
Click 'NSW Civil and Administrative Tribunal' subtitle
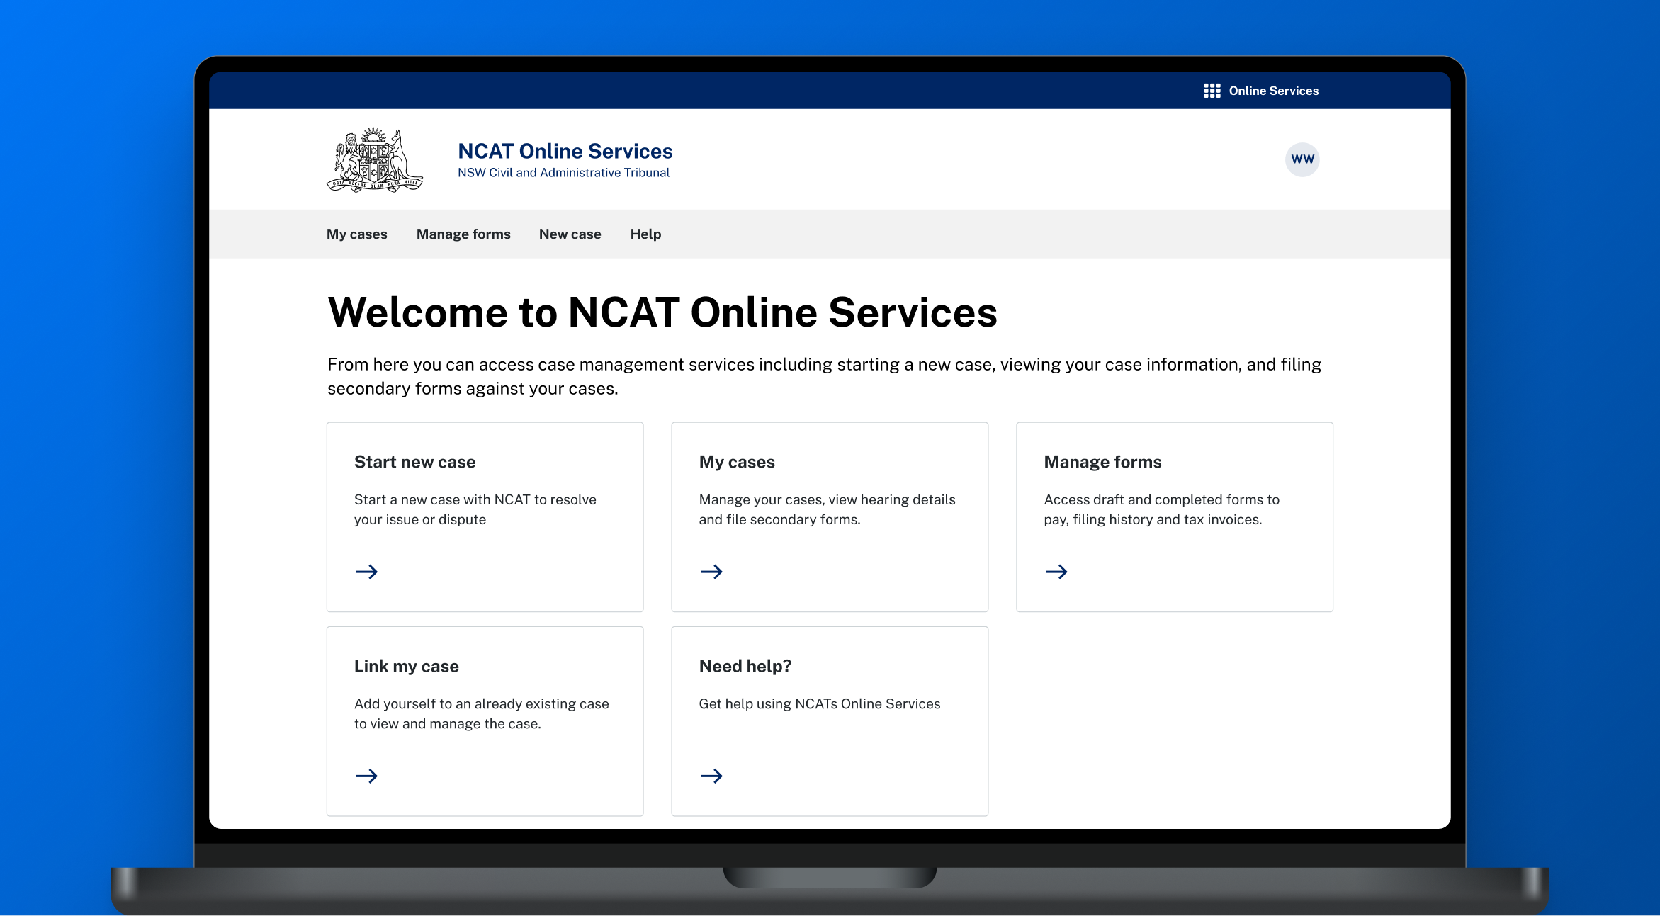pyautogui.click(x=563, y=173)
